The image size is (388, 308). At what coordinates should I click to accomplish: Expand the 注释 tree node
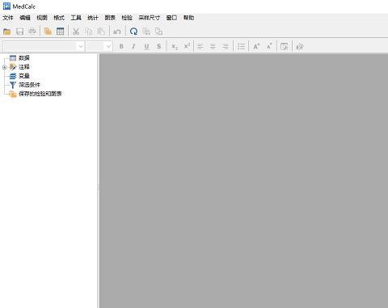[x=4, y=67]
